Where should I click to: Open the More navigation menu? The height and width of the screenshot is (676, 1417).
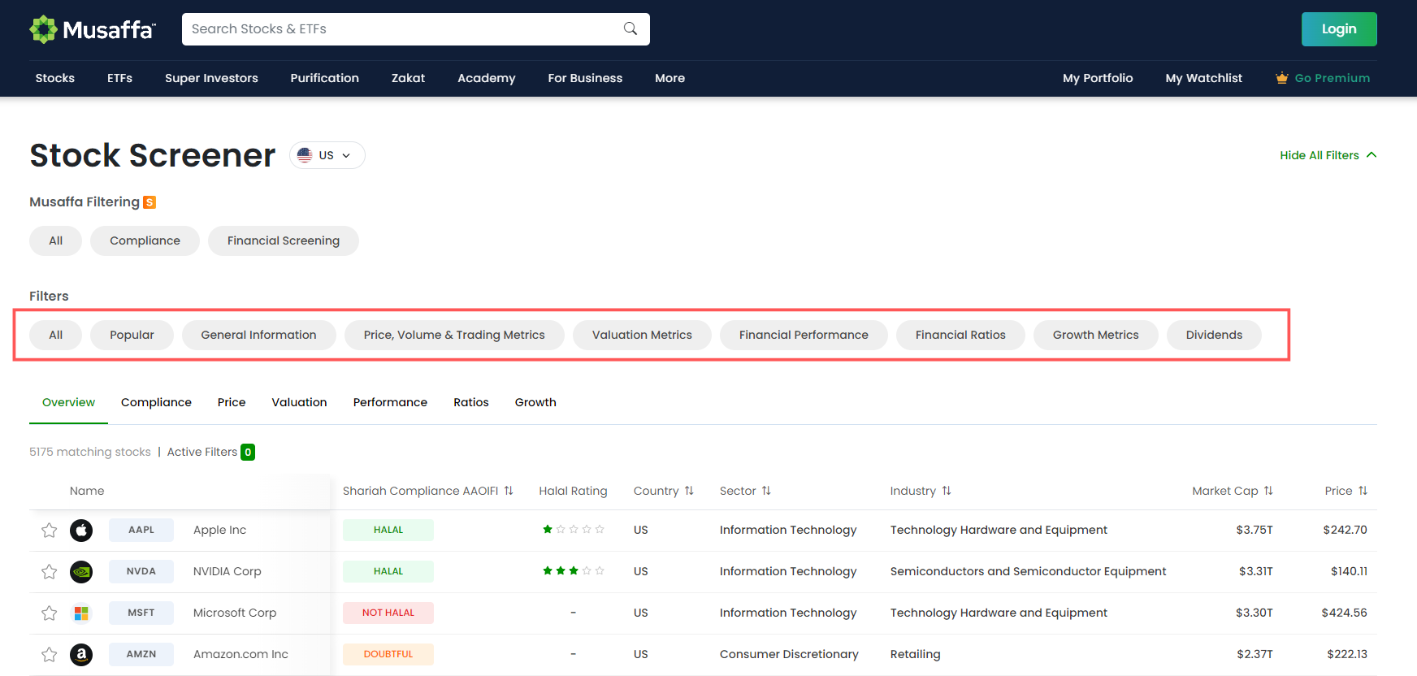669,78
